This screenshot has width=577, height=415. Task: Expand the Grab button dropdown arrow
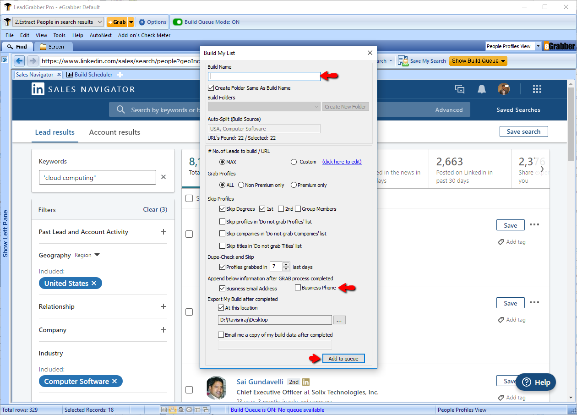(131, 22)
